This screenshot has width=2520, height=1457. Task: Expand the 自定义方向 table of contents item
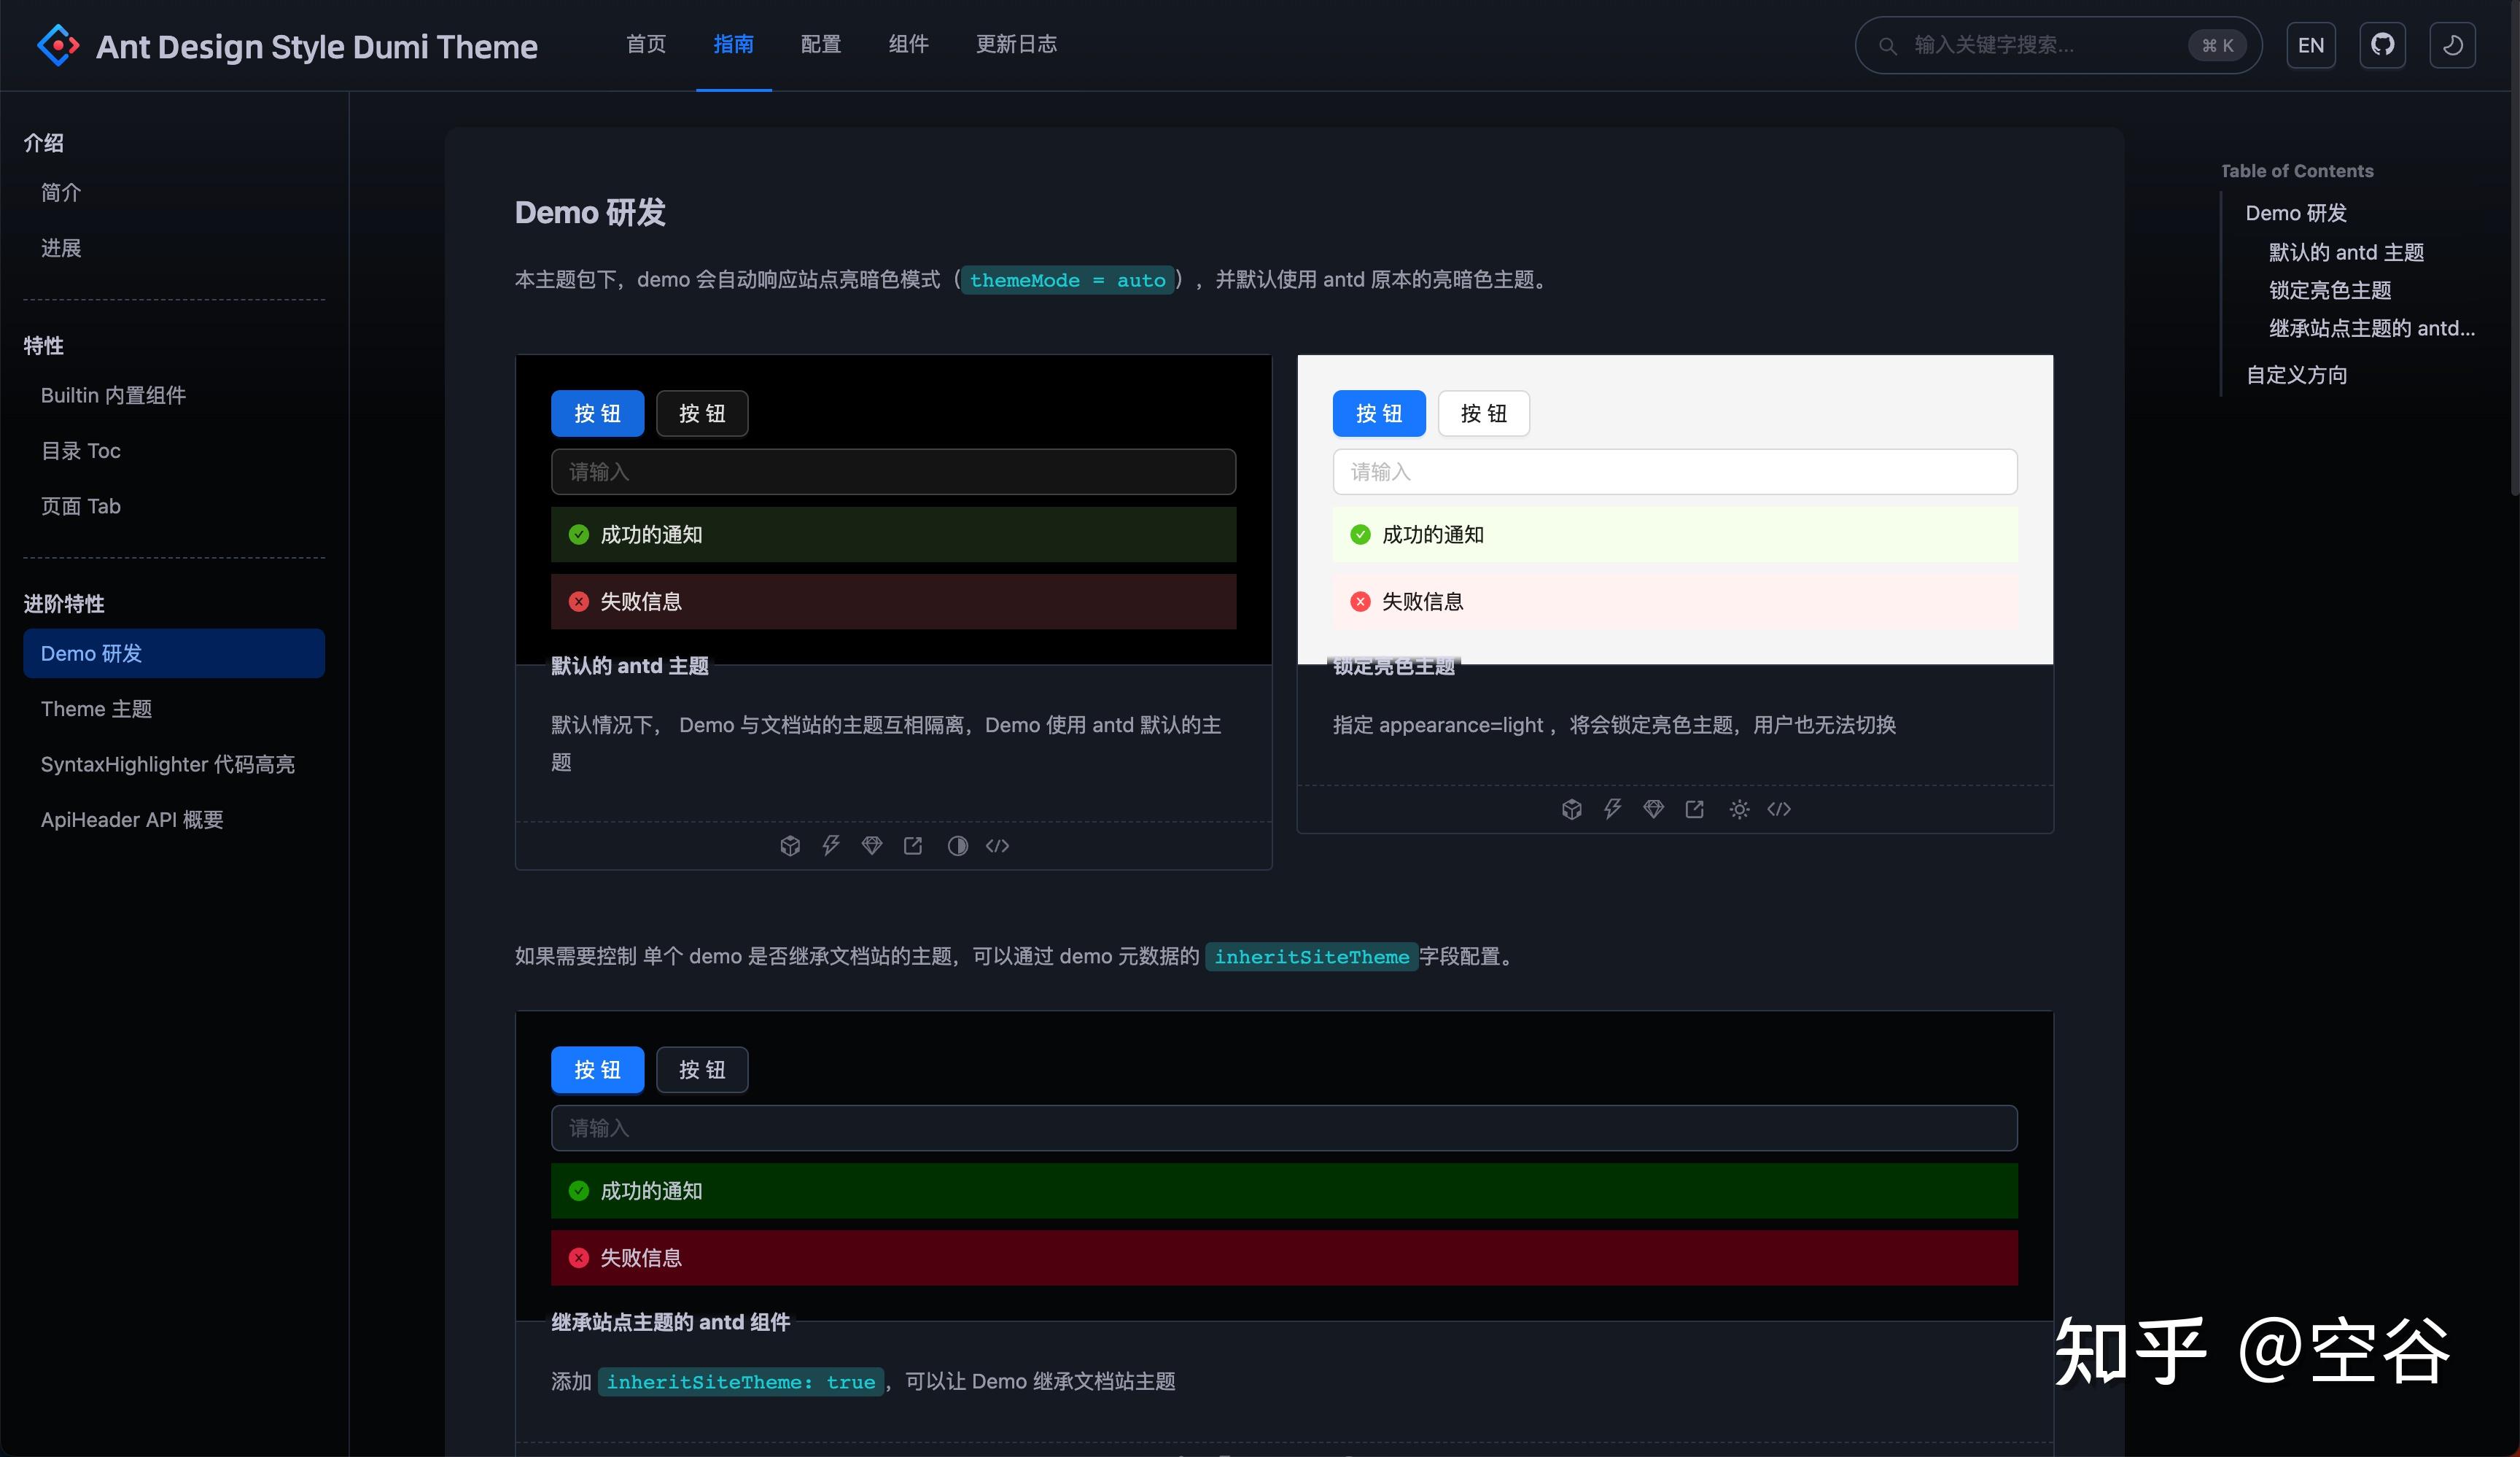tap(2296, 374)
